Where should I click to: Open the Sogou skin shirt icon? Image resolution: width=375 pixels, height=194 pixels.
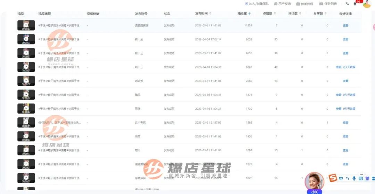[x=368, y=178]
